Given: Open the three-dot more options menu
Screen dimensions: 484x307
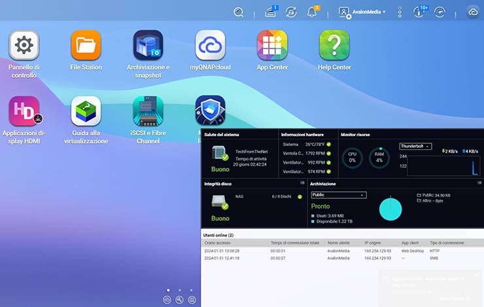Looking at the screenshot, I should click(400, 12).
